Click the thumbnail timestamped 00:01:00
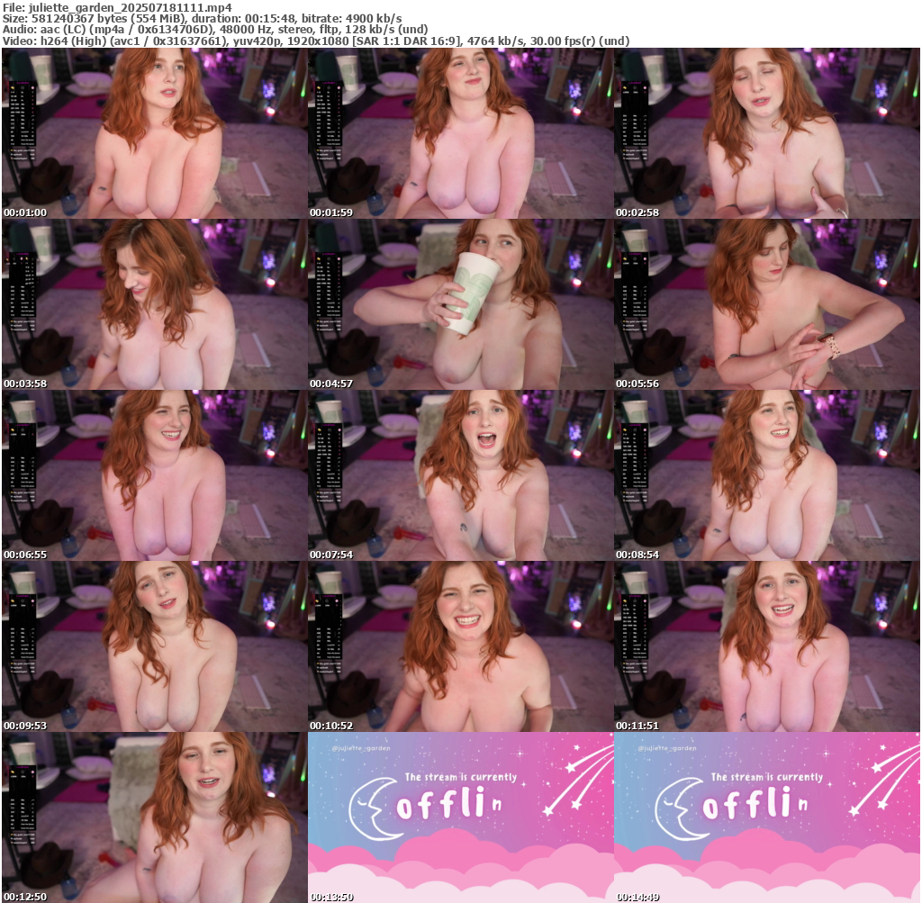922x903 pixels. pos(154,133)
